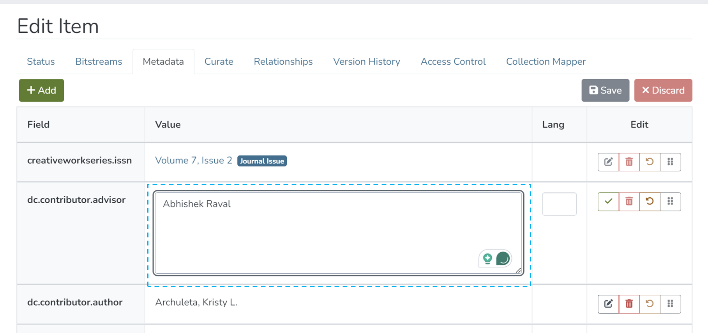Delete the dc.contributor.advisor entry
Image resolution: width=708 pixels, height=333 pixels.
coord(629,202)
